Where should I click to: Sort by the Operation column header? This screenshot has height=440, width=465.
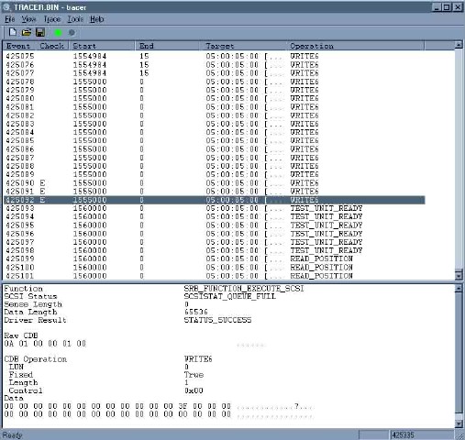356,46
